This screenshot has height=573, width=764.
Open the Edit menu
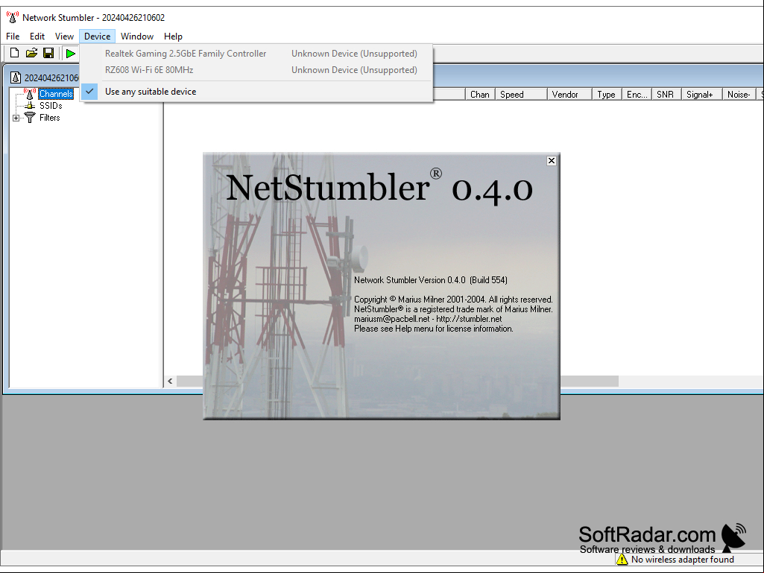(37, 37)
